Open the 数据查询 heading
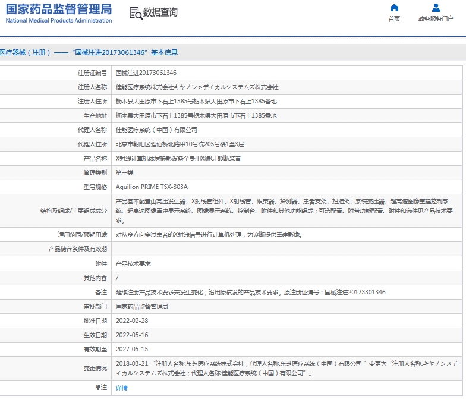The width and height of the screenshot is (466, 399). click(160, 12)
